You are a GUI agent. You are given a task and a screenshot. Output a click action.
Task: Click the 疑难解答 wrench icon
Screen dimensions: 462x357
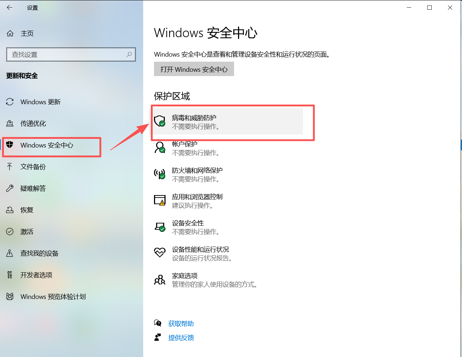10,188
